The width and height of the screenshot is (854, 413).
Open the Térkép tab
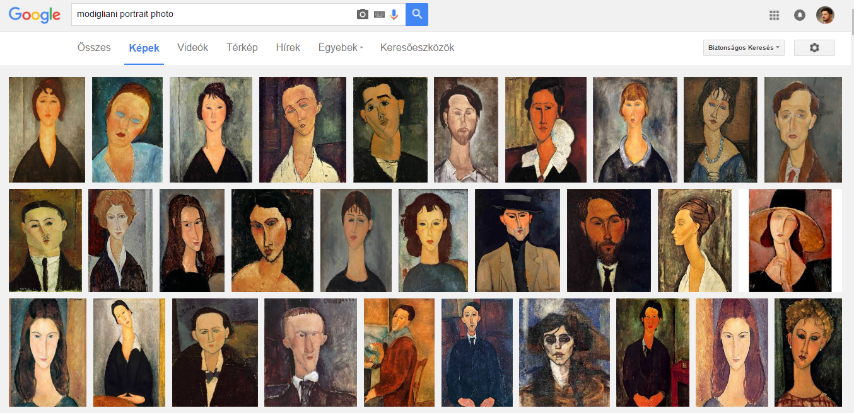[242, 48]
